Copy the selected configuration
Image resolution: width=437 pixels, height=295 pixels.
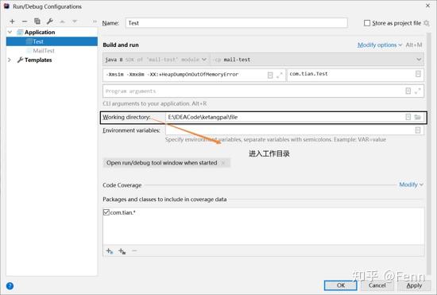pos(37,21)
